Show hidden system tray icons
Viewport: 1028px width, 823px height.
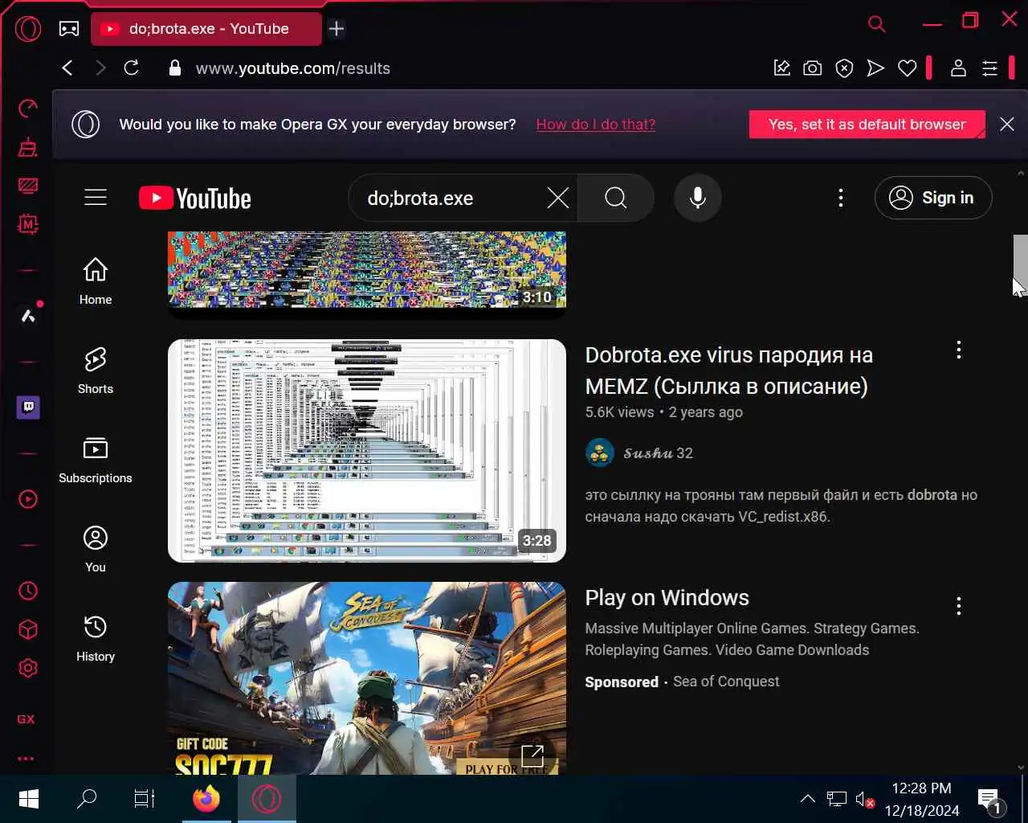pos(808,799)
